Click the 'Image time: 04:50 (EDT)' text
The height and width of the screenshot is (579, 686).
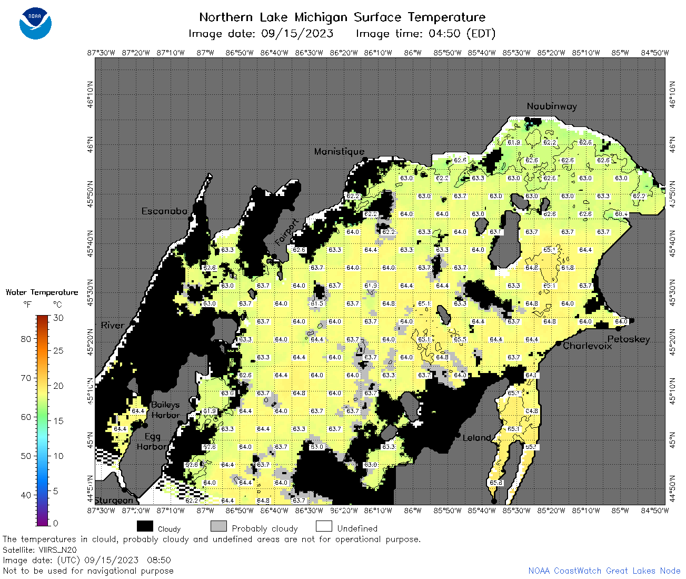[426, 34]
